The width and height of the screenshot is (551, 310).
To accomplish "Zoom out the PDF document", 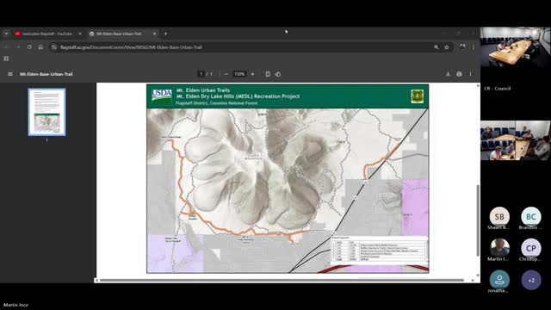I will tap(226, 74).
